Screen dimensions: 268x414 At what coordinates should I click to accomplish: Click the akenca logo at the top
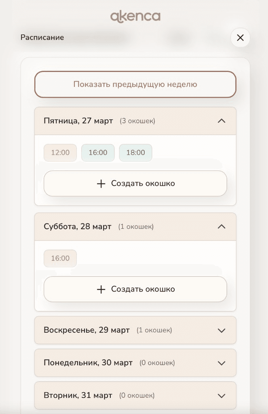point(135,17)
